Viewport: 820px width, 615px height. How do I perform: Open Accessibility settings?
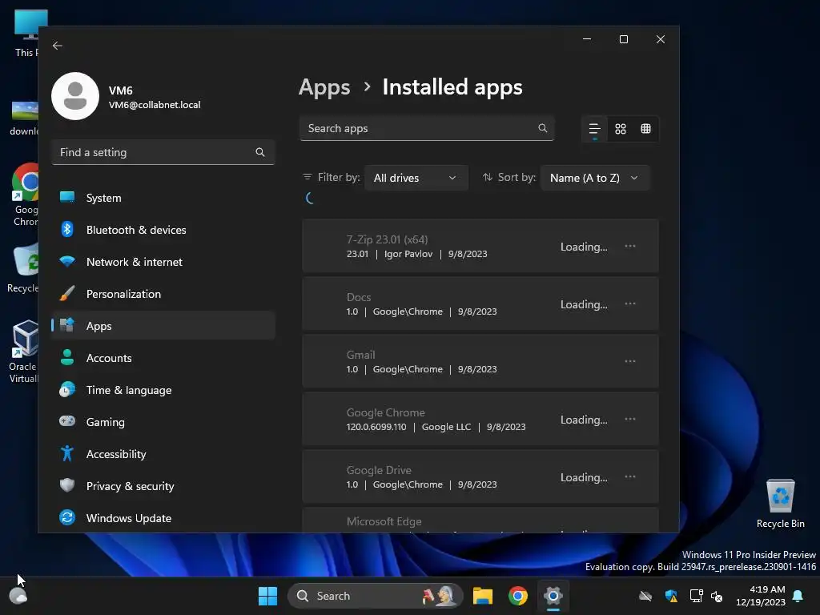point(163,454)
